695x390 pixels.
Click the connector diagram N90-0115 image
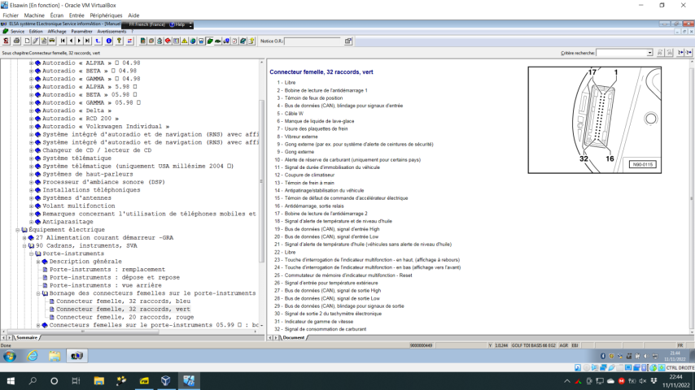pyautogui.click(x=594, y=120)
